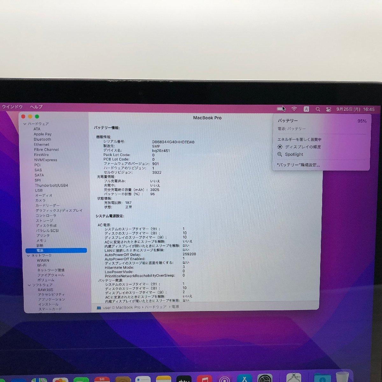382x382 pixels.
Task: Select グラフィックス/ディスプレイ in the sidebar
Action: point(59,210)
